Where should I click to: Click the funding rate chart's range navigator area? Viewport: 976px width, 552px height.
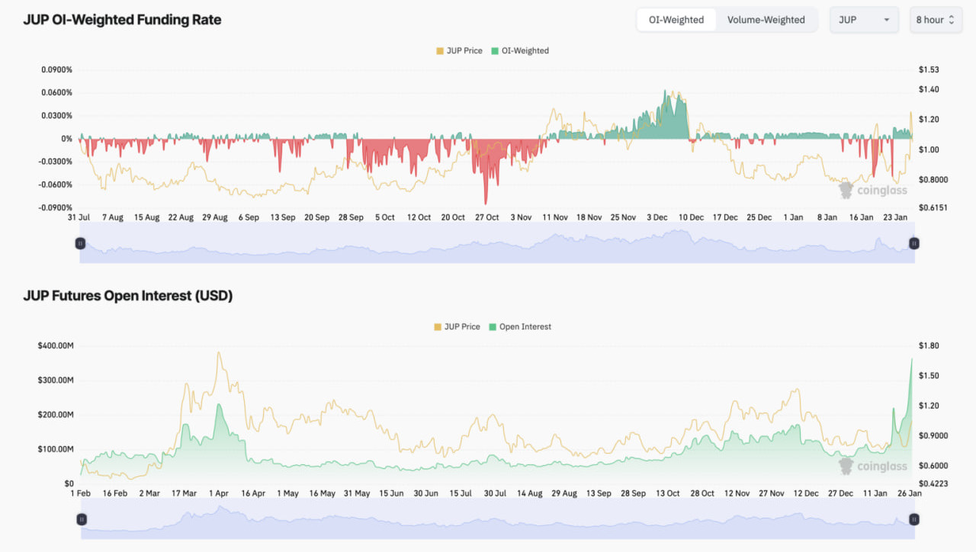coord(496,246)
